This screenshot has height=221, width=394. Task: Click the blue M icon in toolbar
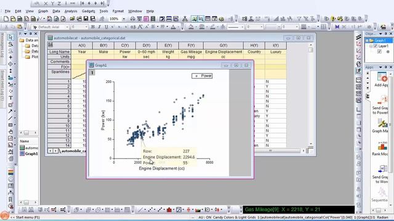coord(337,27)
